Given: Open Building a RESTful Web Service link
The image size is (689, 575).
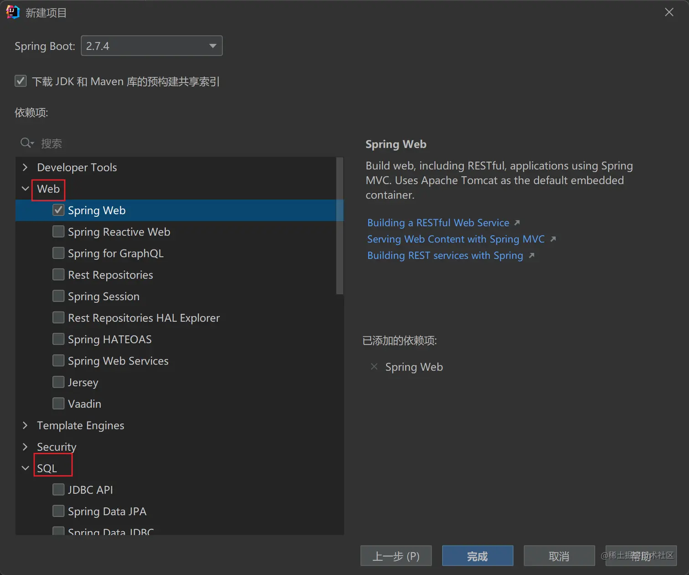Looking at the screenshot, I should [438, 223].
